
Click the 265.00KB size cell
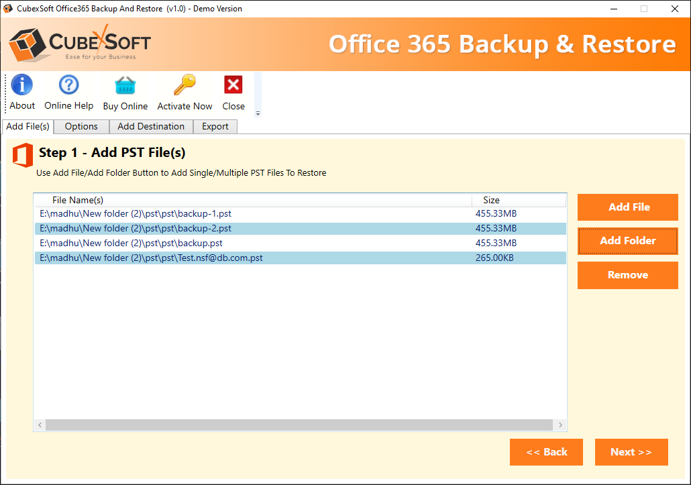coord(494,258)
